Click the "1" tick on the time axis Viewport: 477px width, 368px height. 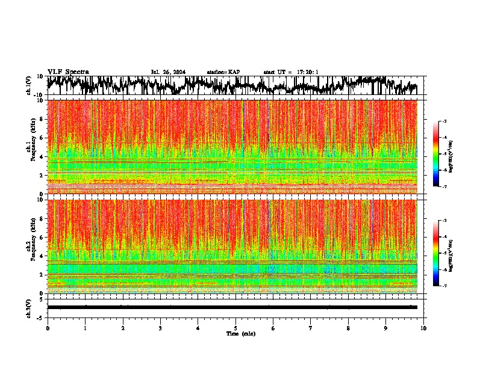(x=85, y=328)
